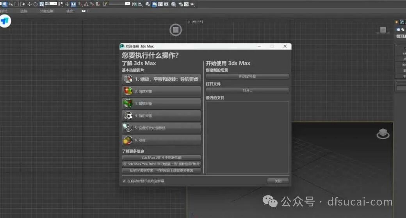This screenshot has height=218, width=406.
Task: Open 3ds Max 2014 new features link
Action: point(161,157)
